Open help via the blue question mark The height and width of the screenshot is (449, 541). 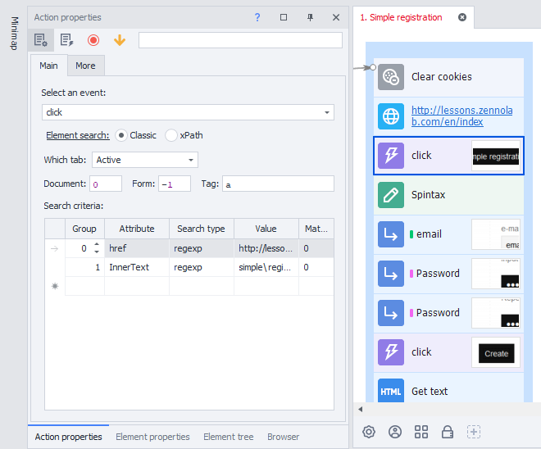(x=257, y=17)
